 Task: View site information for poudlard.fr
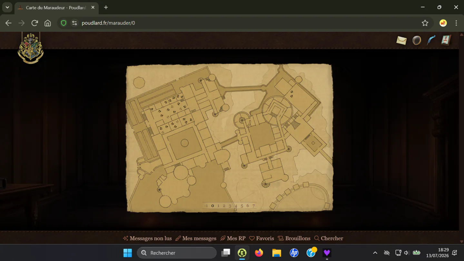[x=74, y=23]
